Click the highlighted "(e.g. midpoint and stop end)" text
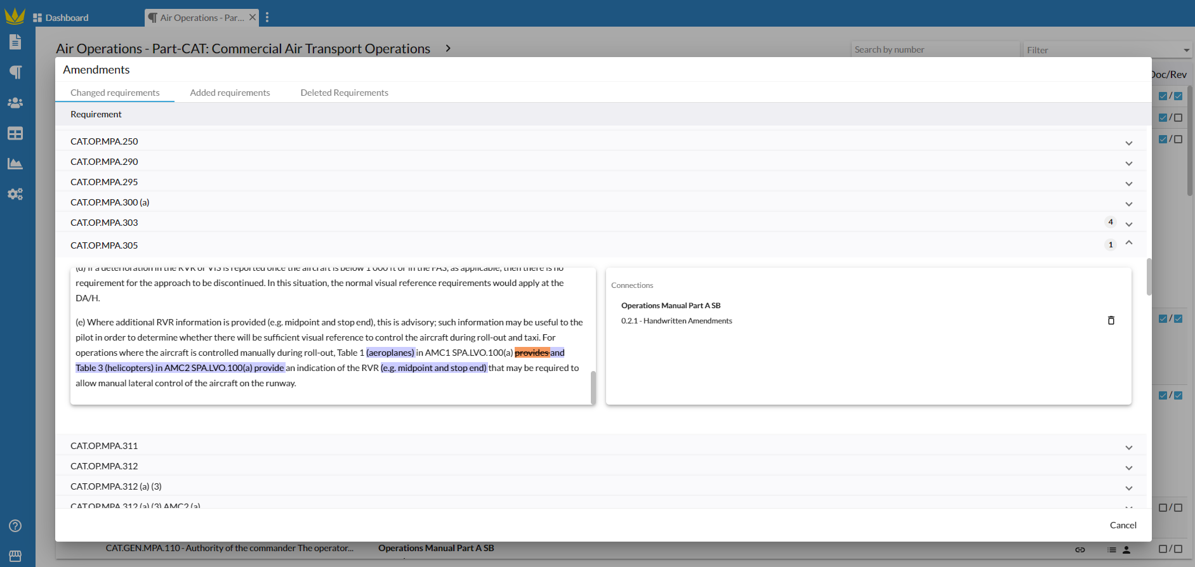Viewport: 1195px width, 567px height. (x=433, y=368)
